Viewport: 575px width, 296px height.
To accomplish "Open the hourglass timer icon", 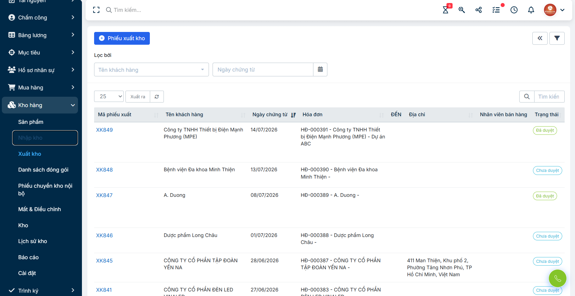I will point(446,10).
